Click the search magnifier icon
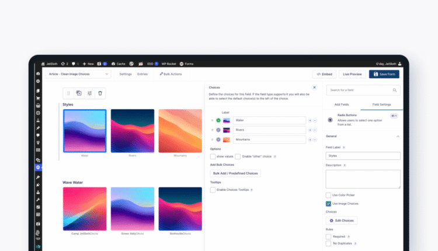 point(394,90)
